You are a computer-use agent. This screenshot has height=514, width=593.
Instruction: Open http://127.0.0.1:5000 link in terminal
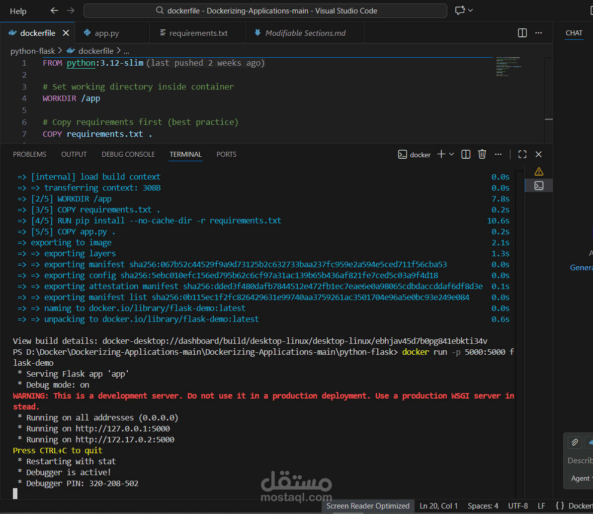(x=123, y=428)
